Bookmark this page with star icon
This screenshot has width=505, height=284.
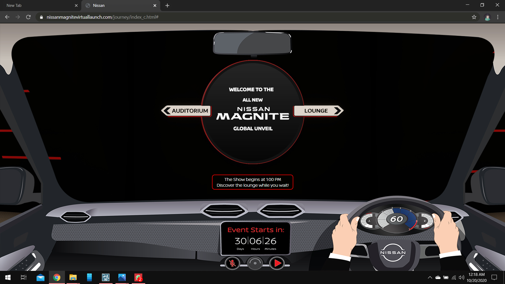tap(474, 17)
